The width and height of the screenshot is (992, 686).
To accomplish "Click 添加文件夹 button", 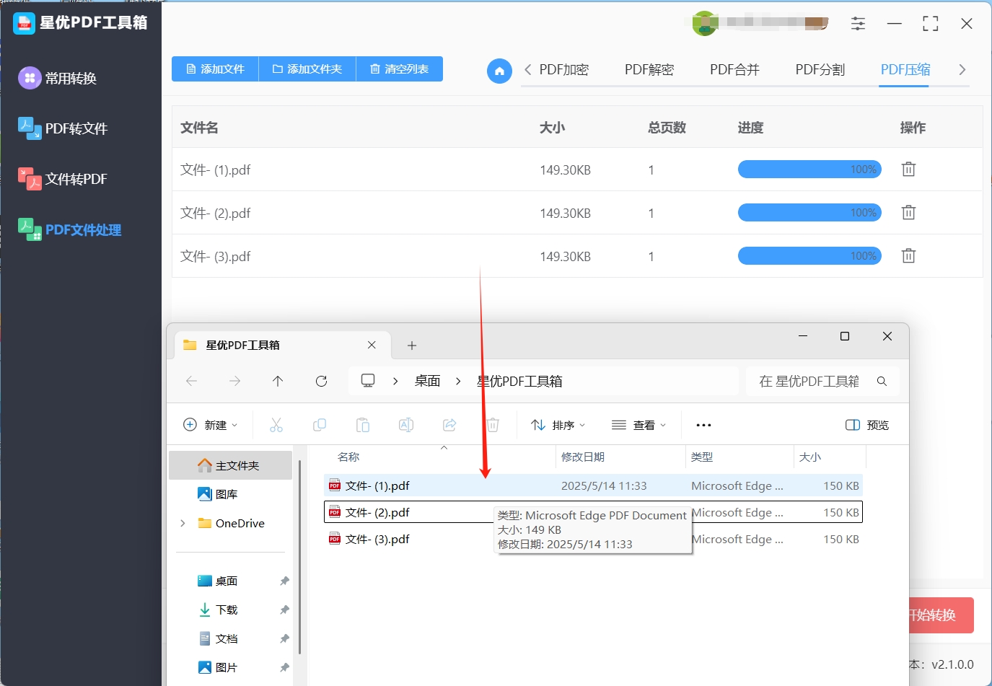I will click(307, 69).
